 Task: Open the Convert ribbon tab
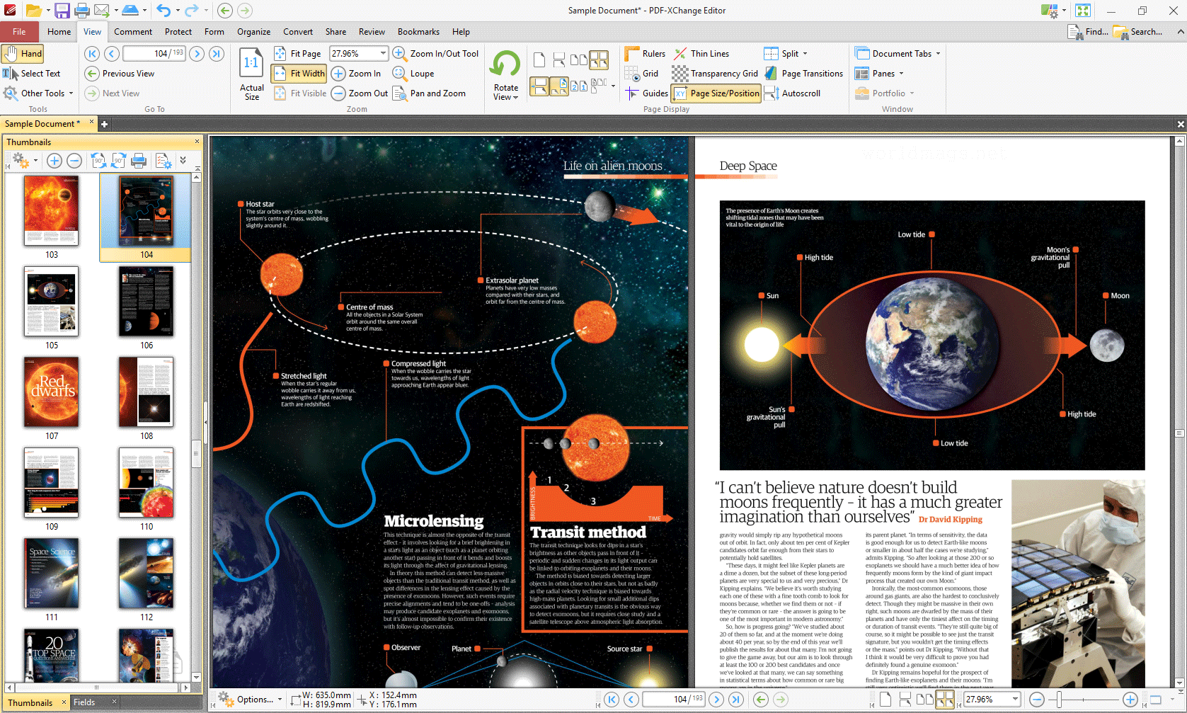(298, 32)
